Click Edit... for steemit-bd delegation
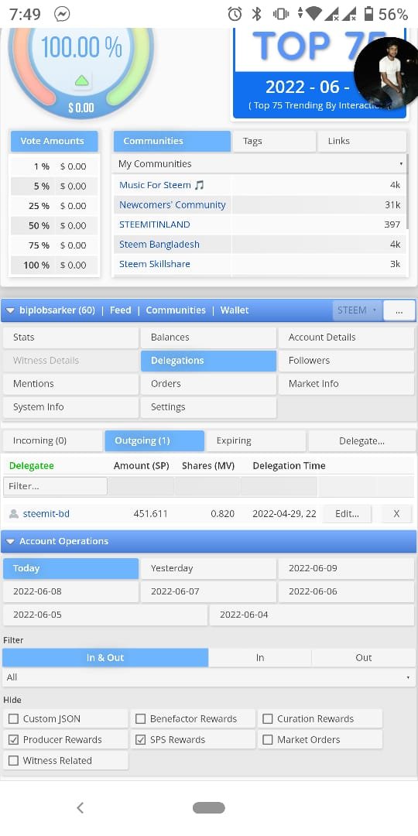The height and width of the screenshot is (836, 418). click(347, 514)
